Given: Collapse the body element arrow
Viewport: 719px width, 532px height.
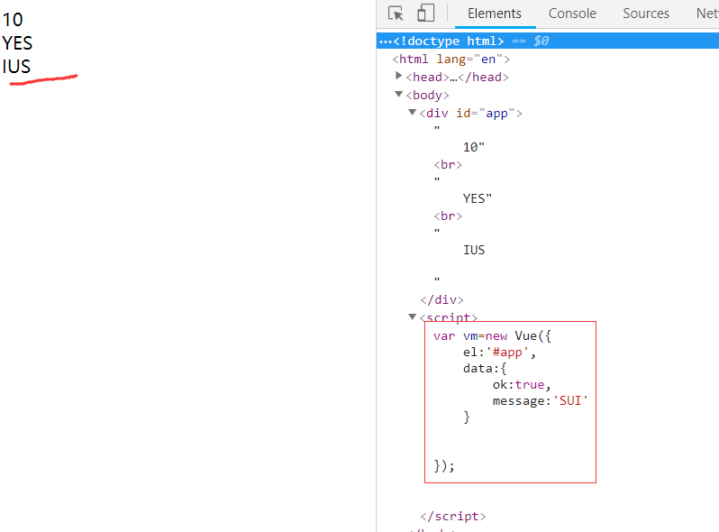Looking at the screenshot, I should (x=399, y=95).
